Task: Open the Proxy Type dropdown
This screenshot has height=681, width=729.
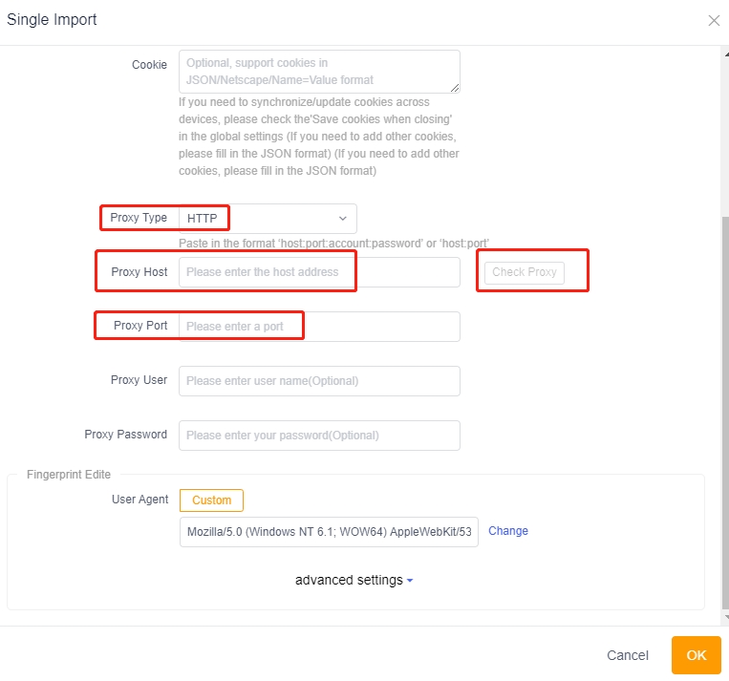Action: click(268, 219)
